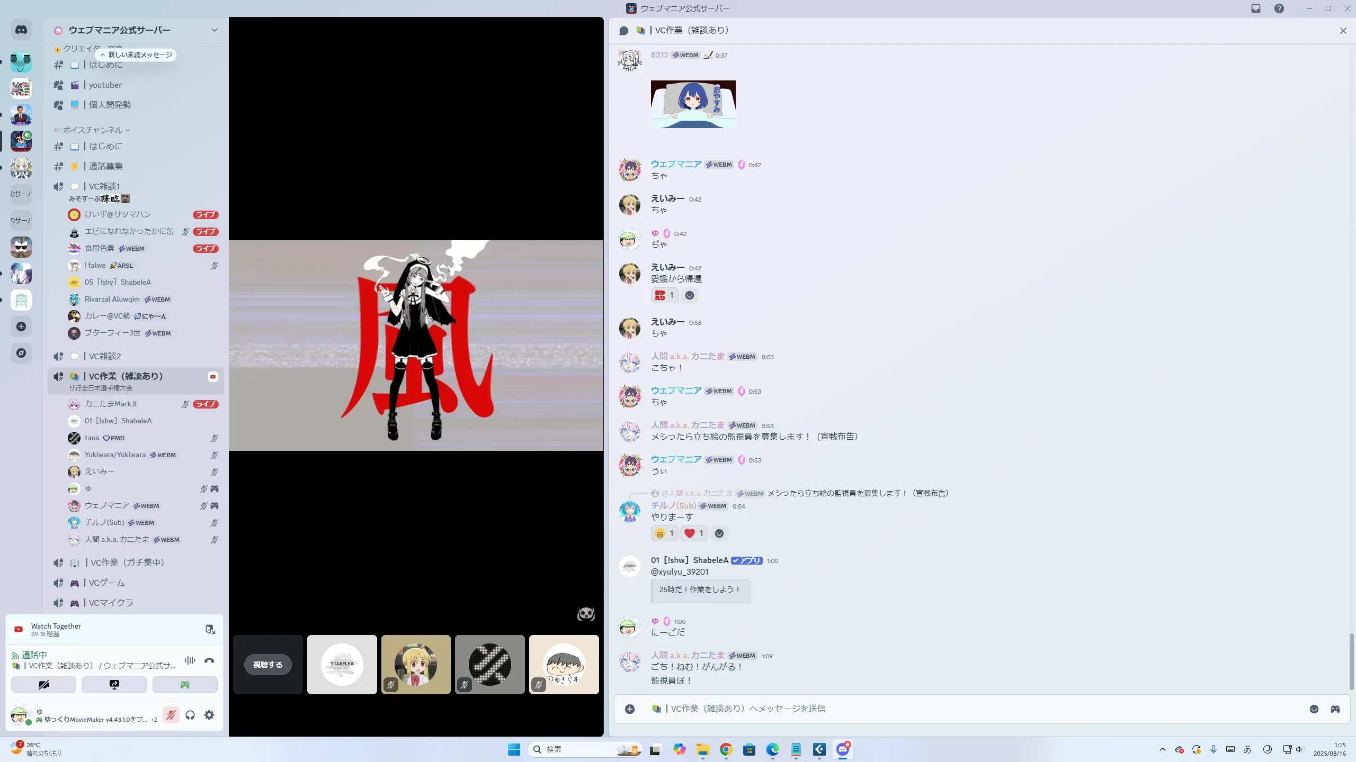
Task: Jump to 新しい未読メッセージ indicator
Action: 136,55
